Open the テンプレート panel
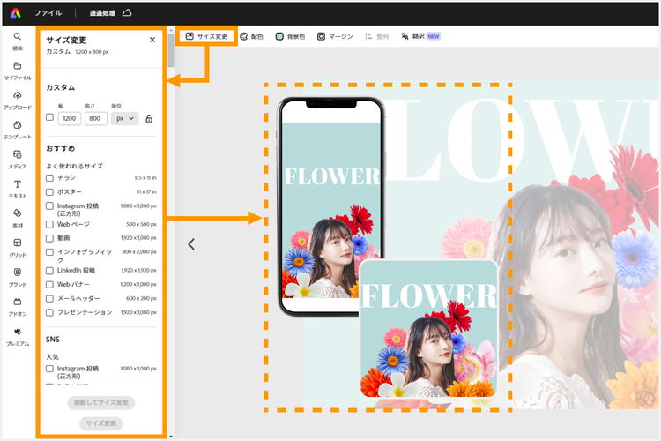Image resolution: width=661 pixels, height=441 pixels. tap(18, 130)
